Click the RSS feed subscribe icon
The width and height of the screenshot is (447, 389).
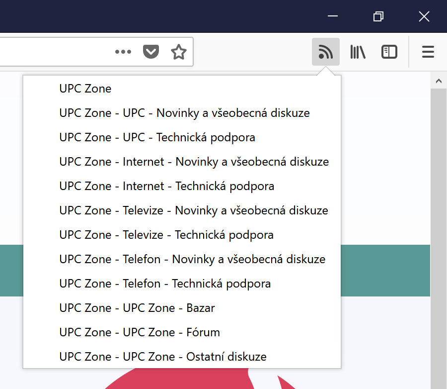(325, 52)
